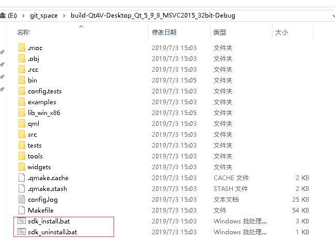The image size is (335, 242).
Task: Sort by 名称 column header
Action: [x=24, y=33]
